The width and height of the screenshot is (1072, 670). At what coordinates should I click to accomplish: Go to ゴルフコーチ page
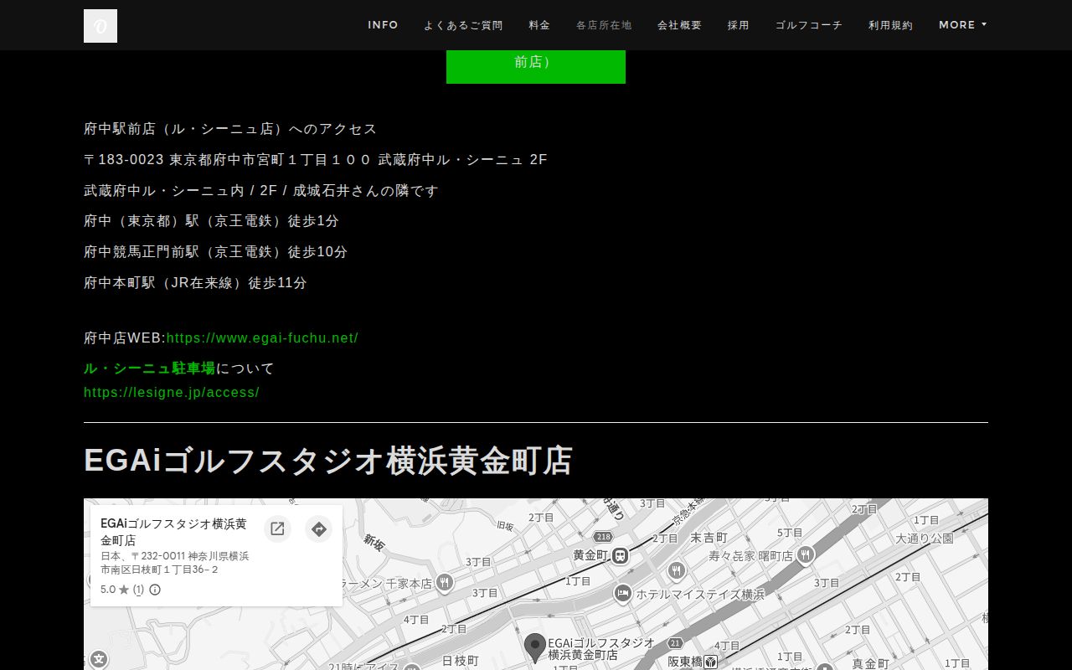pos(808,25)
